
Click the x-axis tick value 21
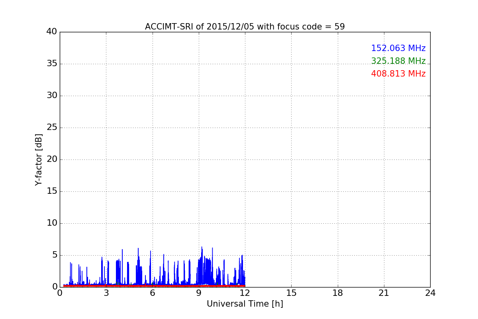point(384,293)
